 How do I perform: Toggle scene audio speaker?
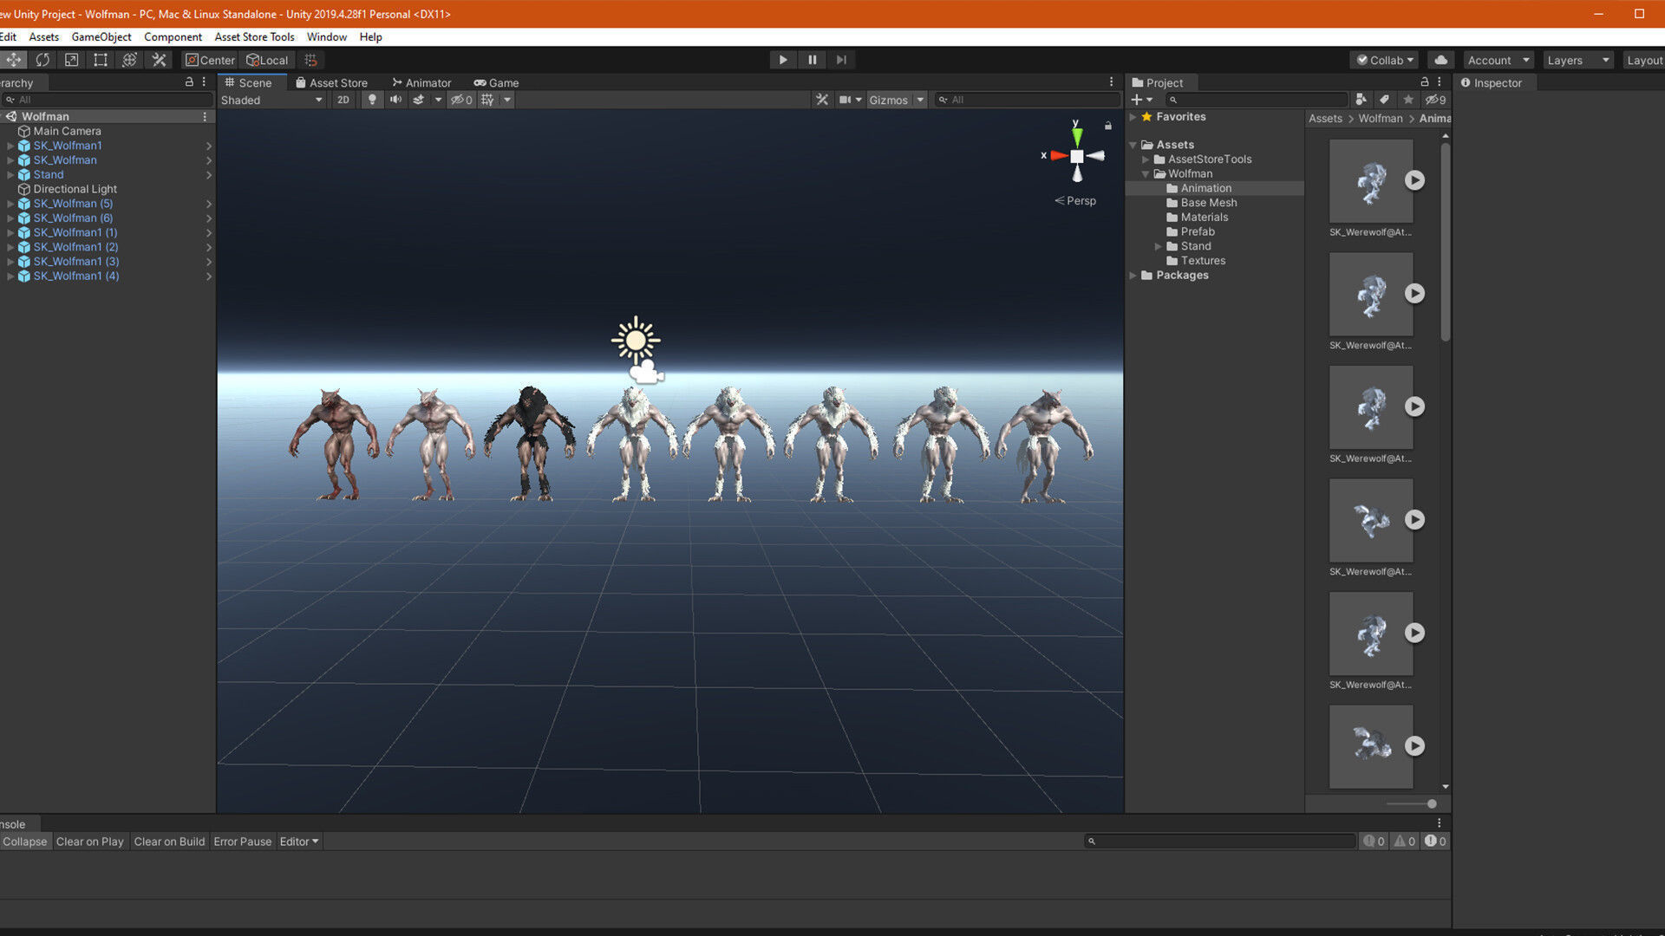[x=395, y=100]
